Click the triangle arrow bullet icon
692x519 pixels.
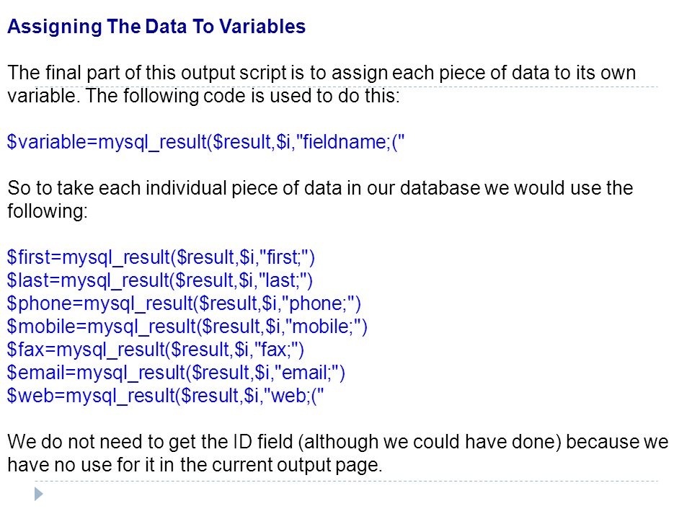tap(39, 494)
